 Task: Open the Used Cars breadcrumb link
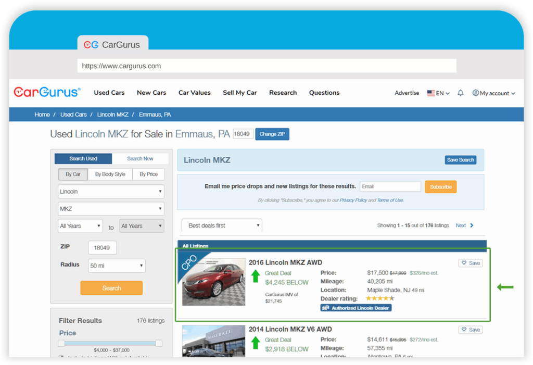(73, 115)
